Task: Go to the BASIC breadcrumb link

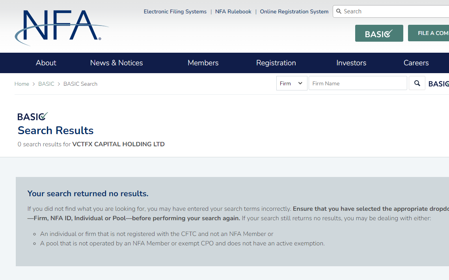Action: 46,84
